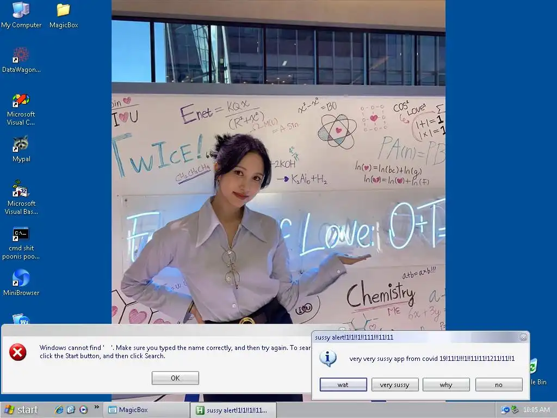
Task: Click the Show Desktop Quick Launch icon
Action: click(71, 410)
